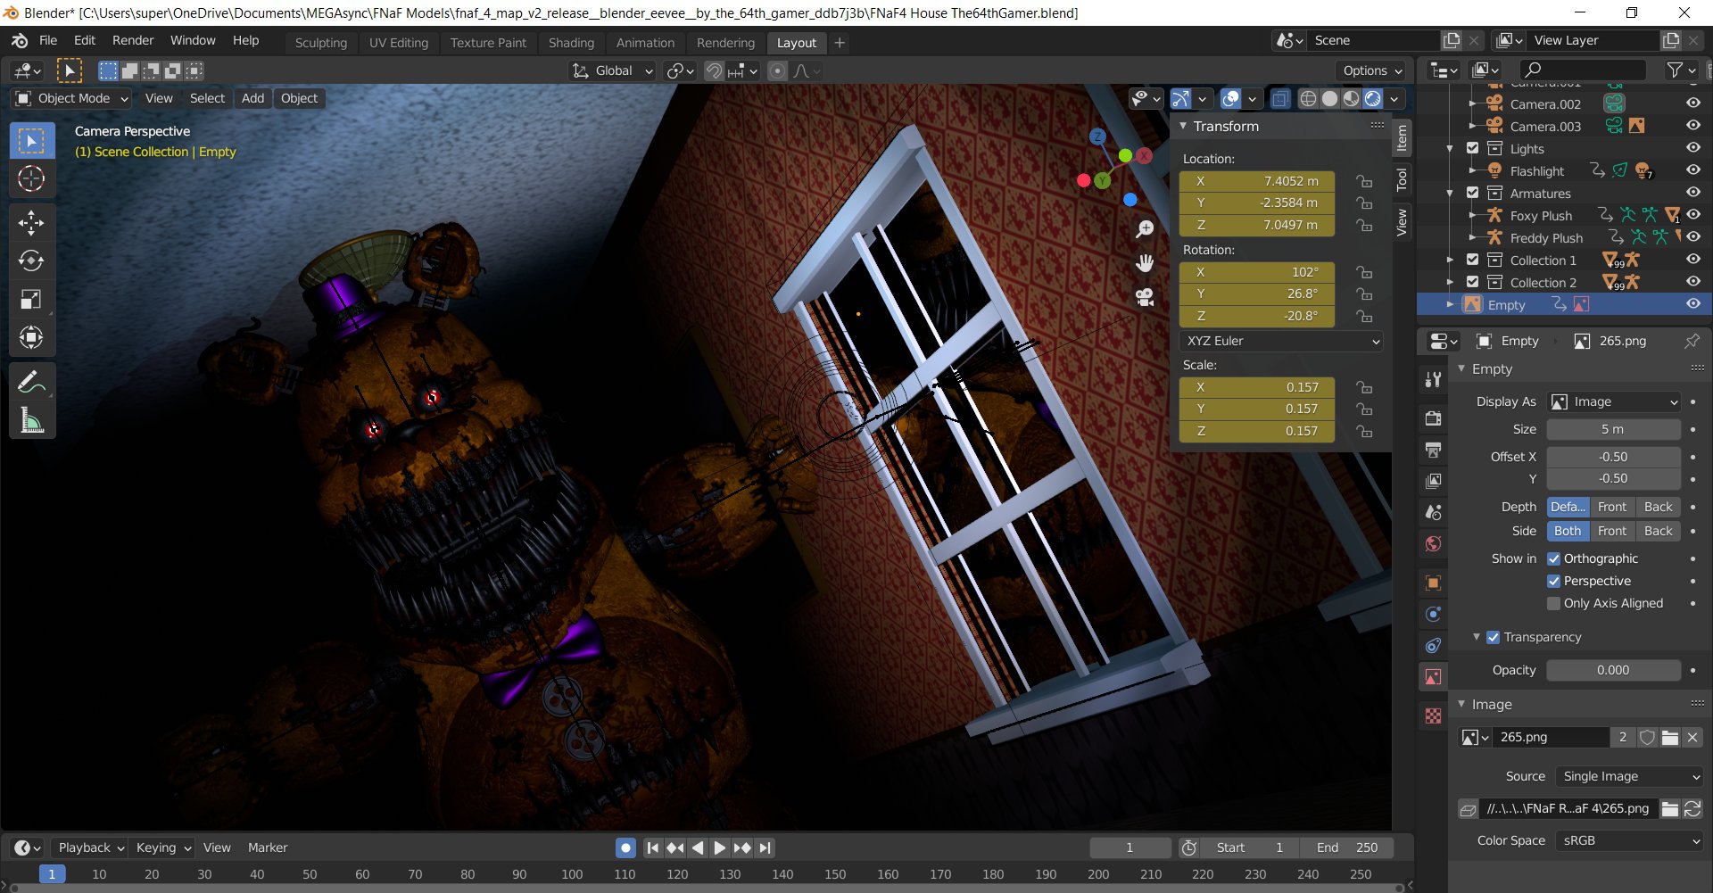Hide the Empty object via eye icon
Image resolution: width=1713 pixels, height=893 pixels.
coord(1692,304)
